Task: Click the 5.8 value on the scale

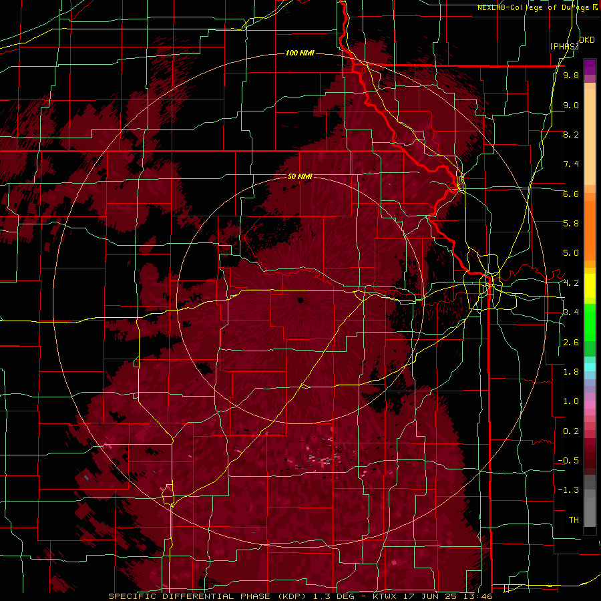Action: pos(571,224)
